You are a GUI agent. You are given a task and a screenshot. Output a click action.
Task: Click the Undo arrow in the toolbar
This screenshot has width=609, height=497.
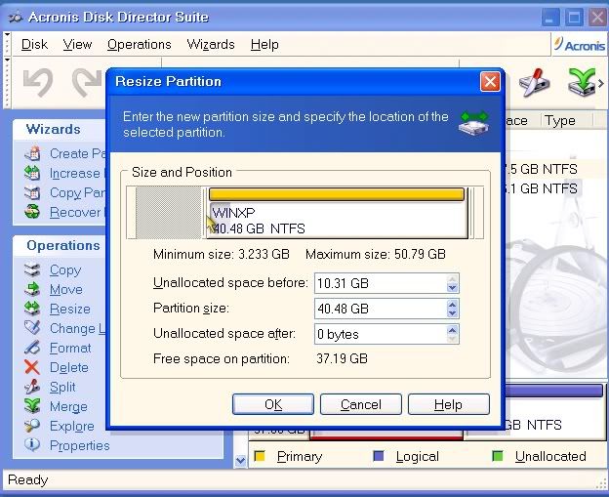coord(38,82)
